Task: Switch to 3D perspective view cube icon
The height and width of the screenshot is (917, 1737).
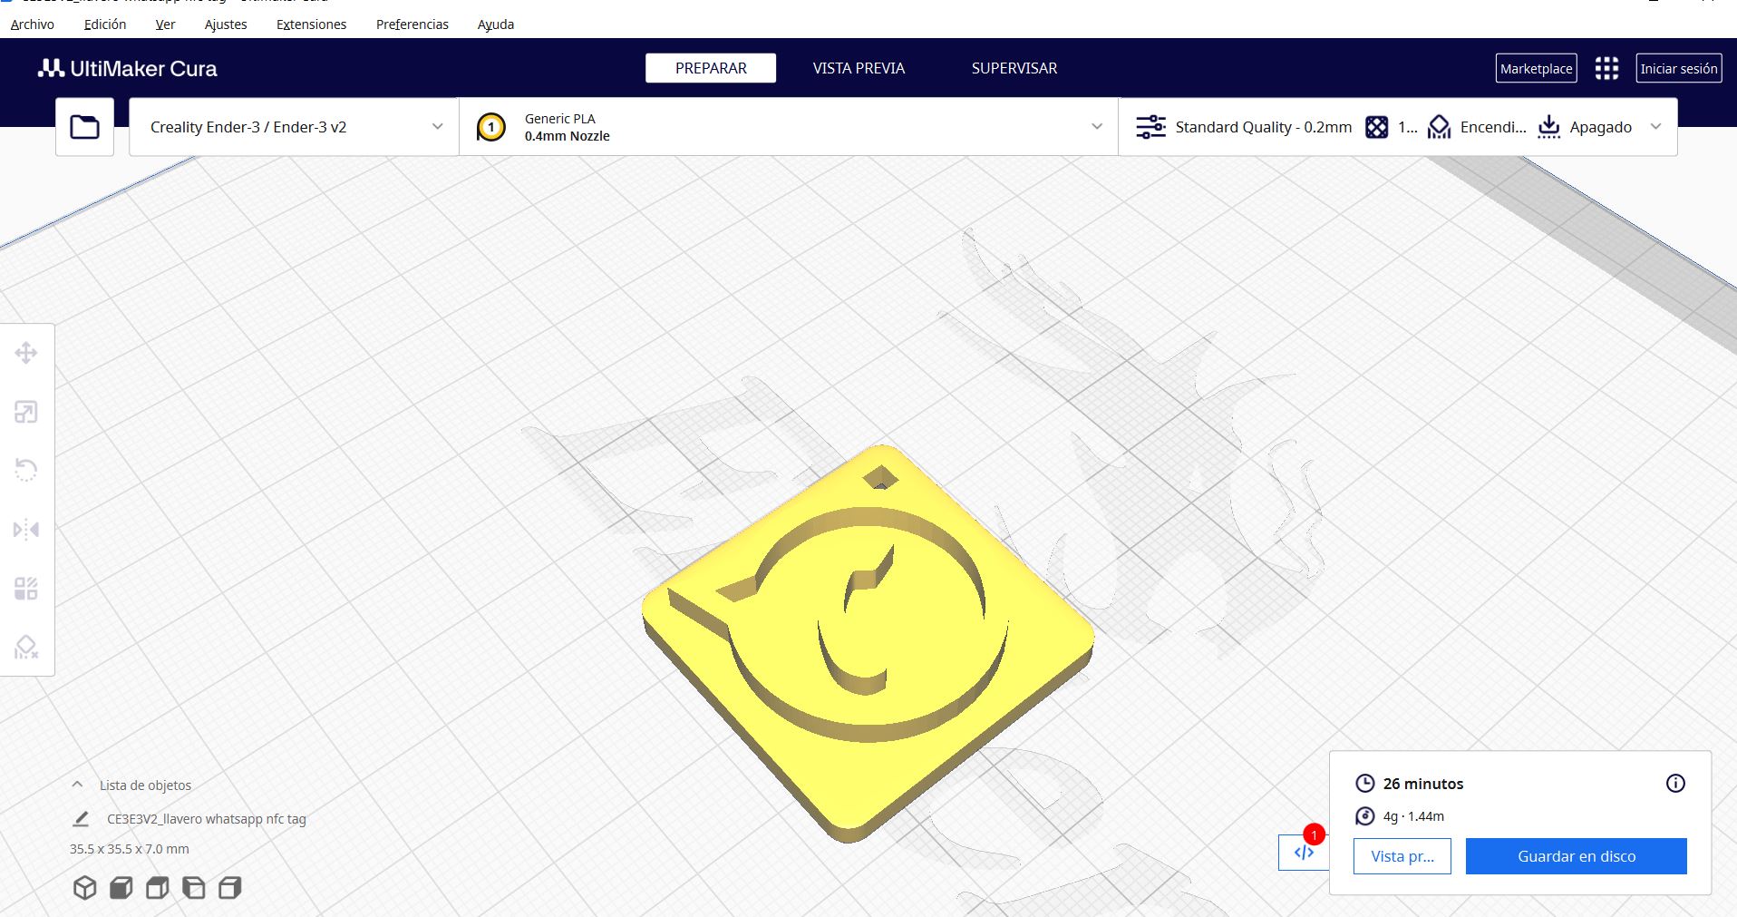Action: pos(84,887)
